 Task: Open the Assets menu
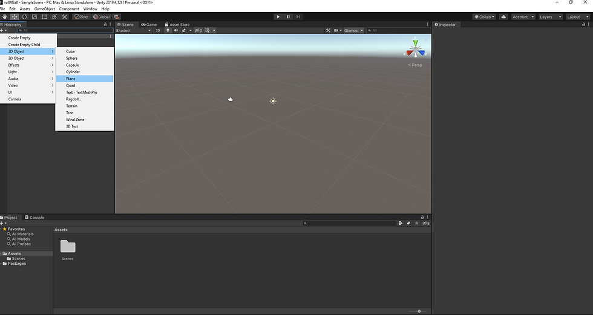tap(25, 8)
